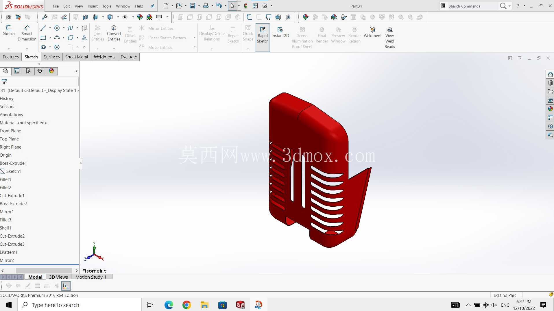Select Cut-Extrude3 in the feature tree

[x=12, y=244]
